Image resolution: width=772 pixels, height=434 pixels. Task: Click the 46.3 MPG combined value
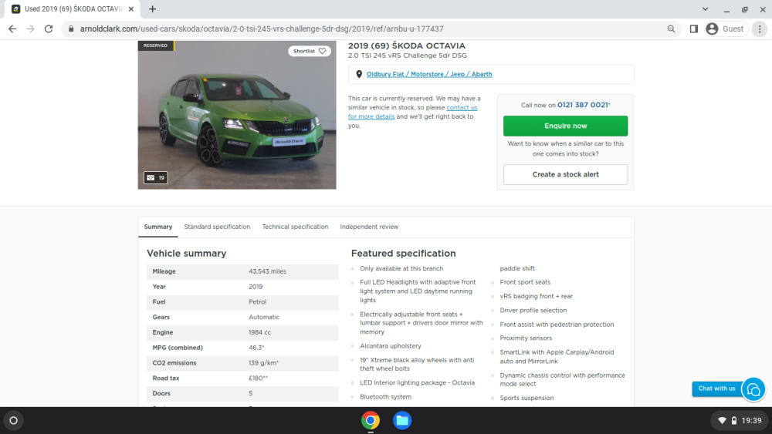tap(256, 348)
